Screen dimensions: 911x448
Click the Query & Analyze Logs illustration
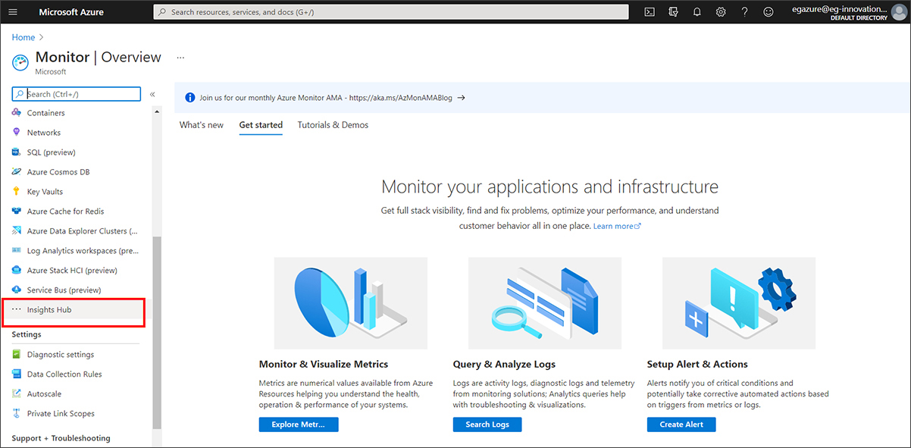[x=545, y=303]
